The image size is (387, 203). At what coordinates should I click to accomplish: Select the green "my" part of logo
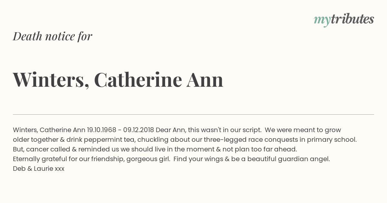point(322,21)
